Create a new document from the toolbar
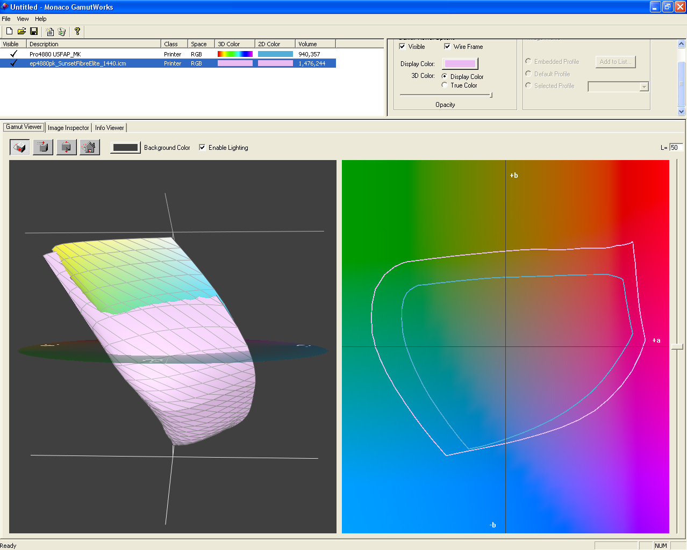 [x=9, y=32]
